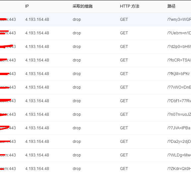Click the GET method in /?fKjM row
Image resolution: width=191 pixels, height=173 pixels.
tap(124, 74)
